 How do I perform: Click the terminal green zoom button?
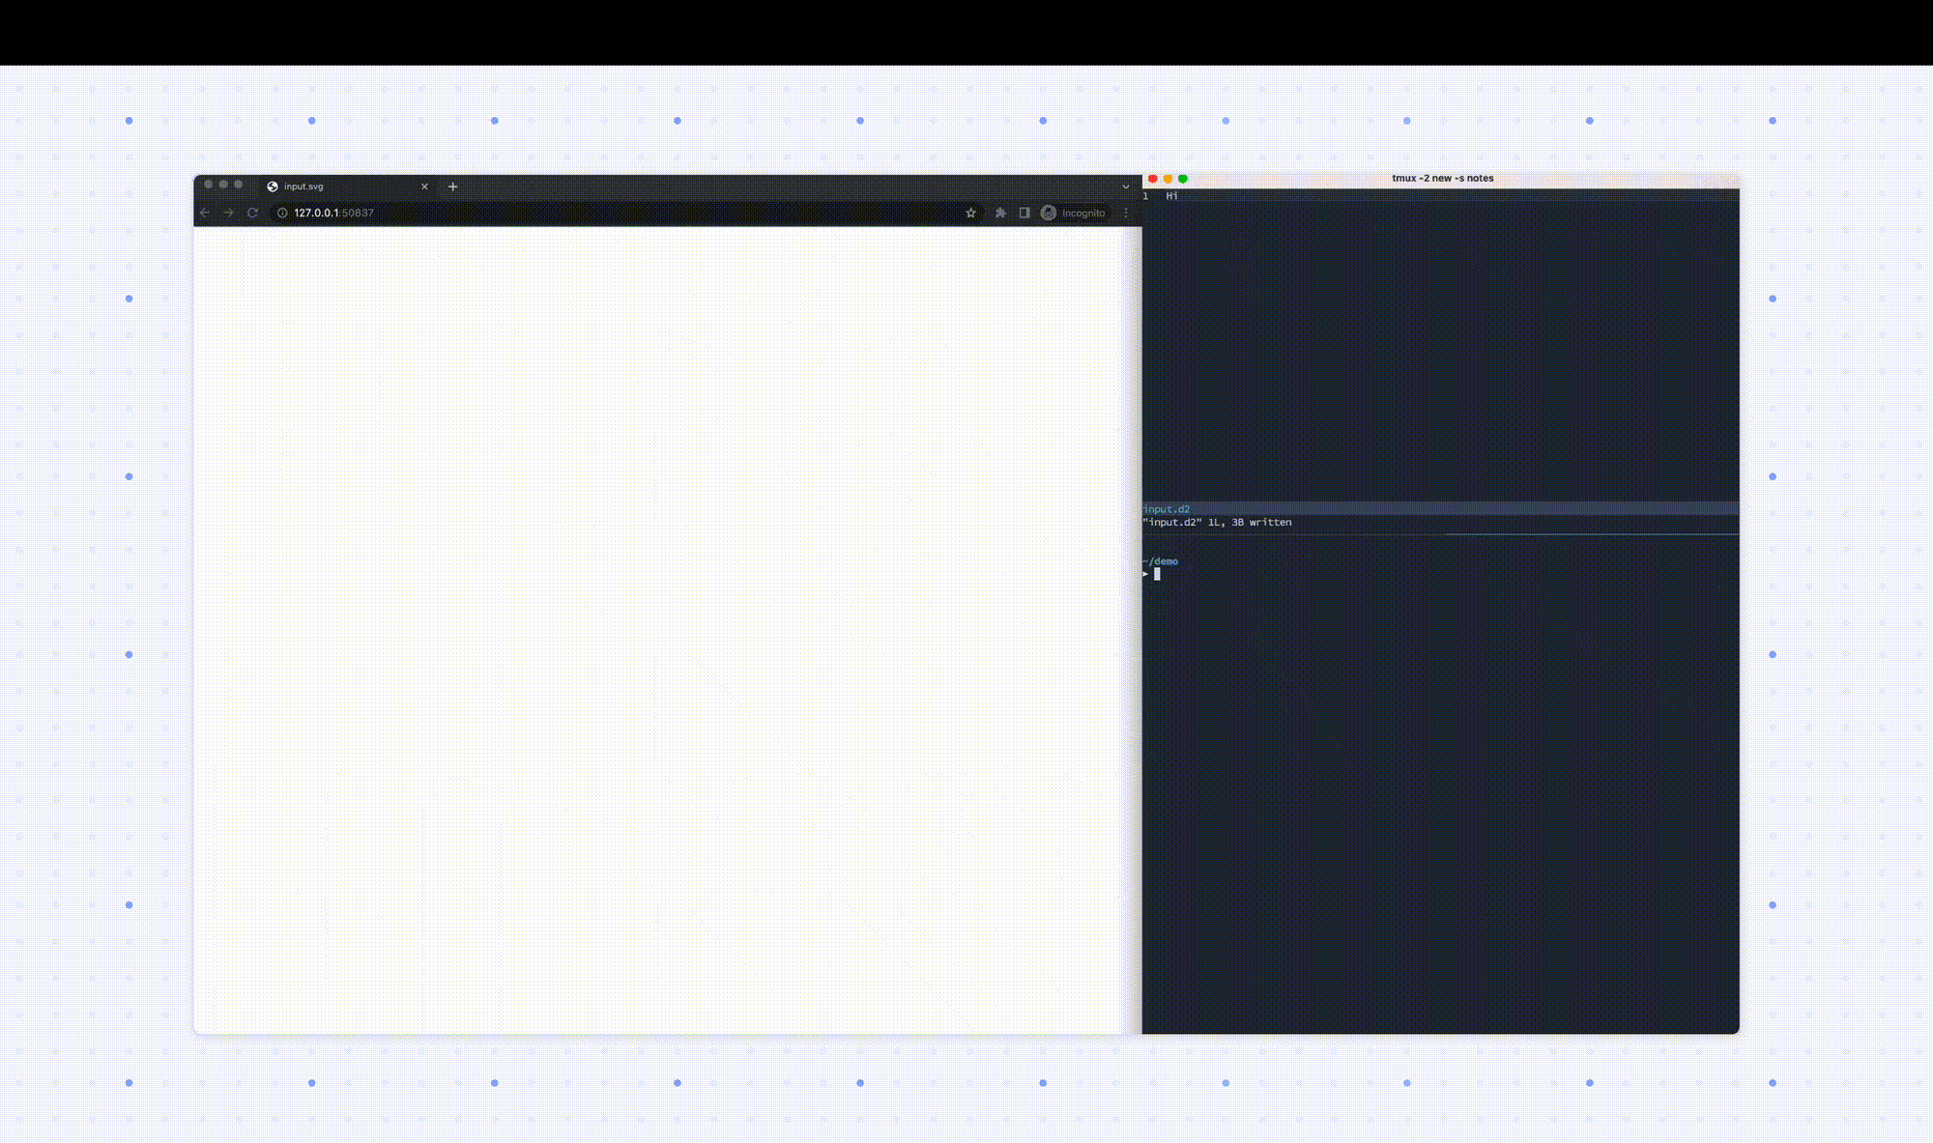pos(1183,179)
